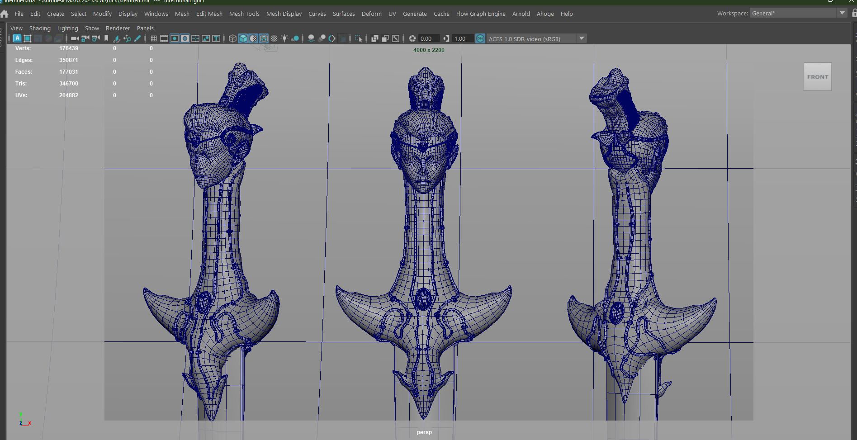This screenshot has width=857, height=440.
Task: Open the UV menu
Action: (392, 14)
